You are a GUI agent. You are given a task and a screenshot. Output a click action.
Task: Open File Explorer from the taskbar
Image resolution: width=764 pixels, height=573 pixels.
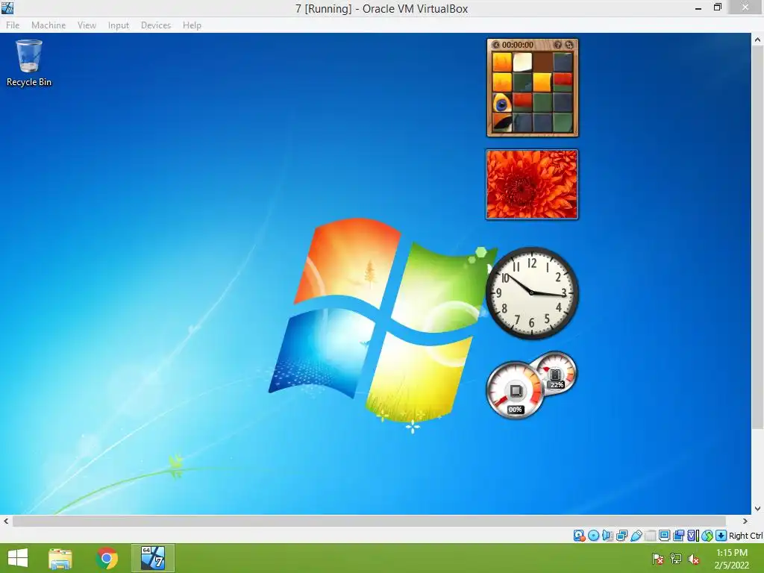[60, 558]
